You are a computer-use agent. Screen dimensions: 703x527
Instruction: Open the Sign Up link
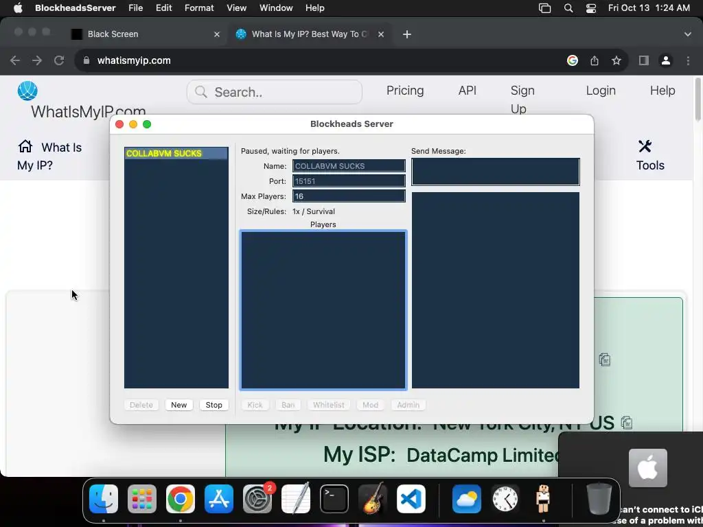click(522, 99)
